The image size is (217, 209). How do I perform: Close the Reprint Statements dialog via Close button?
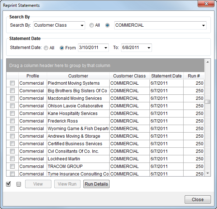[198, 199]
